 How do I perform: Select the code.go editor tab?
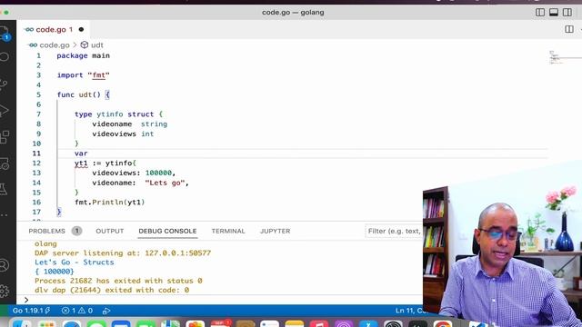tap(55, 29)
